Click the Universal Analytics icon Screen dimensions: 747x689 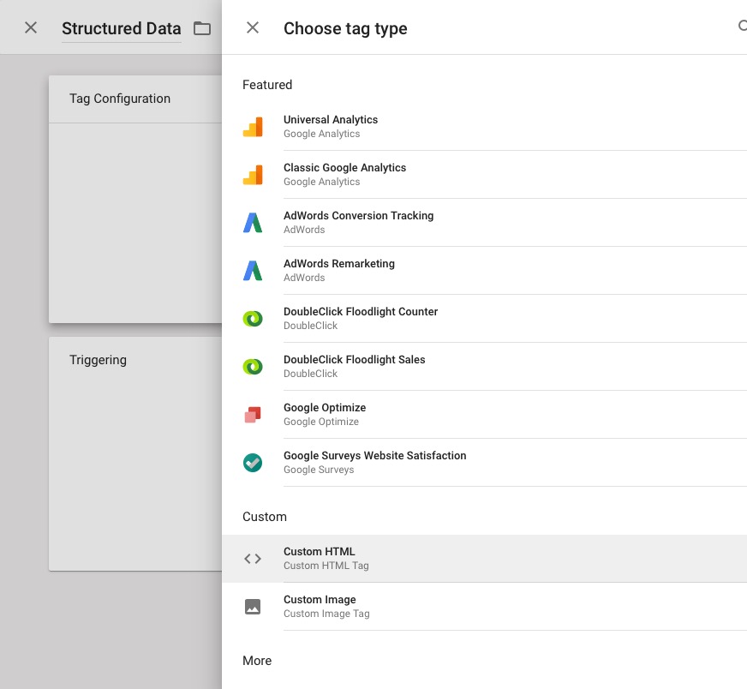click(253, 127)
